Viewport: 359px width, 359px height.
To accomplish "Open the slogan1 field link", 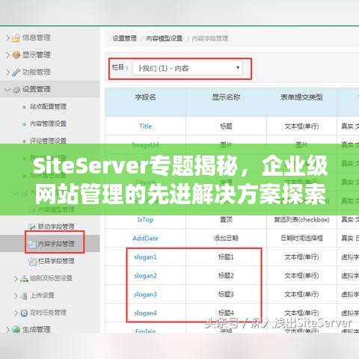I will (x=145, y=257).
